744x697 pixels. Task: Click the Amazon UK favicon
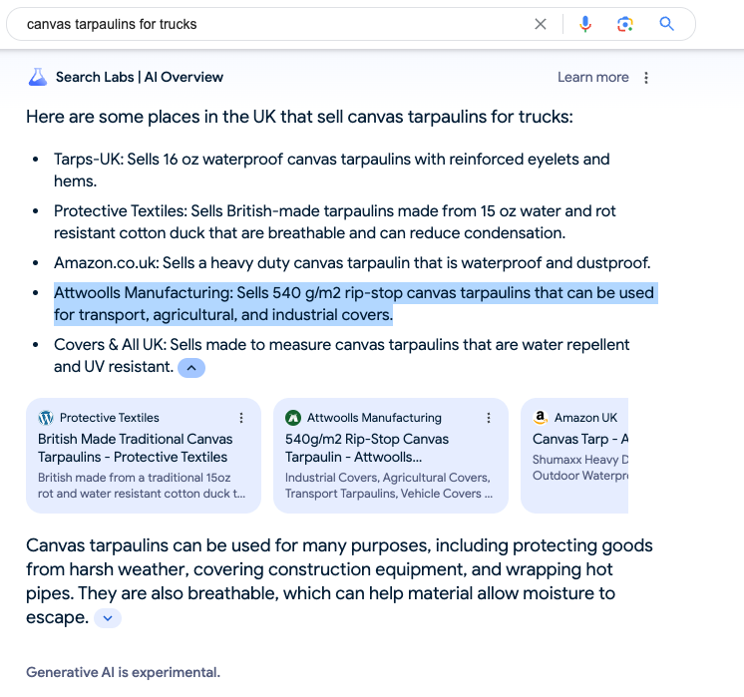pyautogui.click(x=540, y=418)
